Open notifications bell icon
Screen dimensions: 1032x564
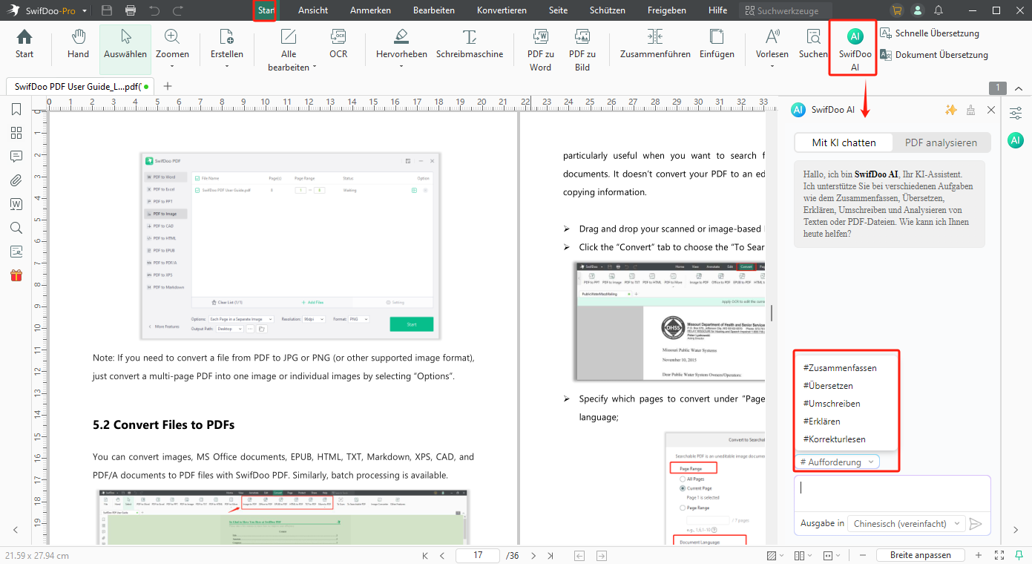(939, 10)
